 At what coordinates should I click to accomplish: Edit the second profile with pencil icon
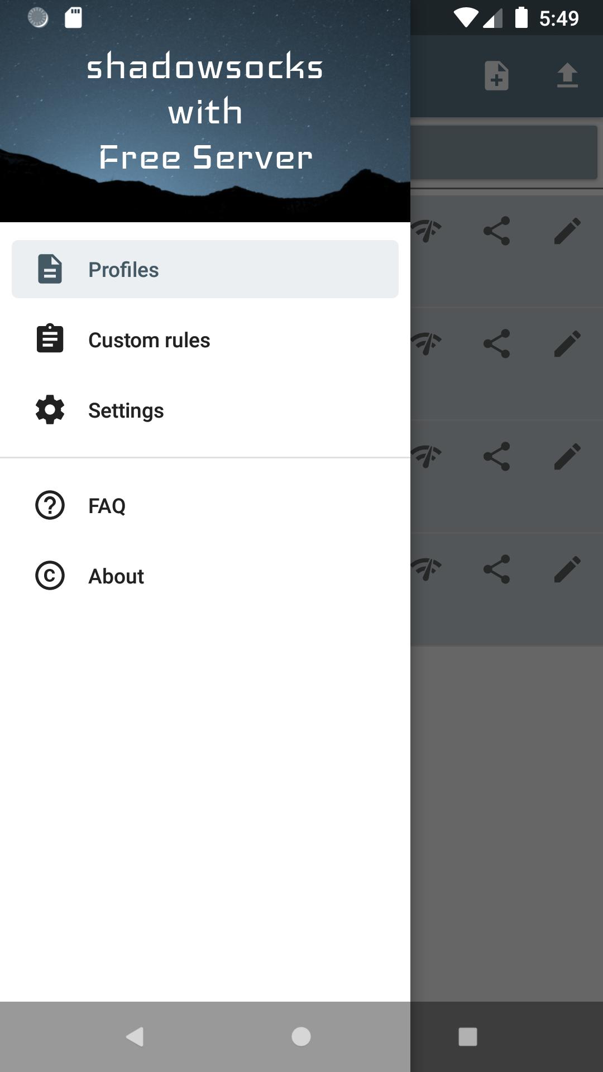567,343
